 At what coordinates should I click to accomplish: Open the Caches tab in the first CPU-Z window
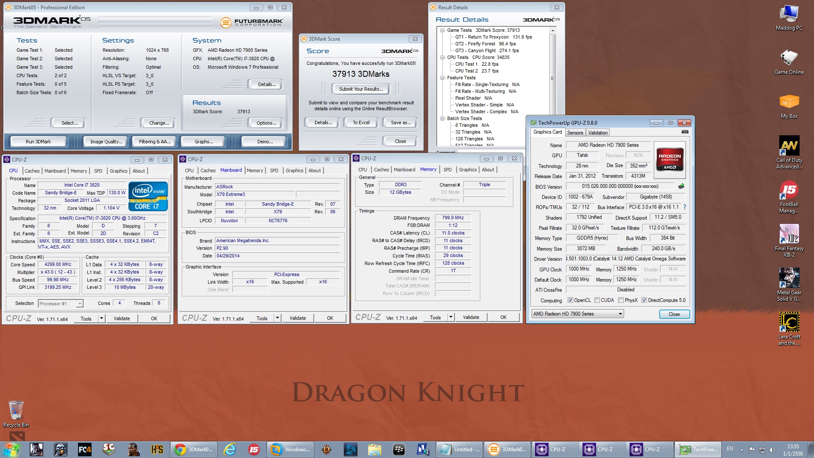coord(32,171)
